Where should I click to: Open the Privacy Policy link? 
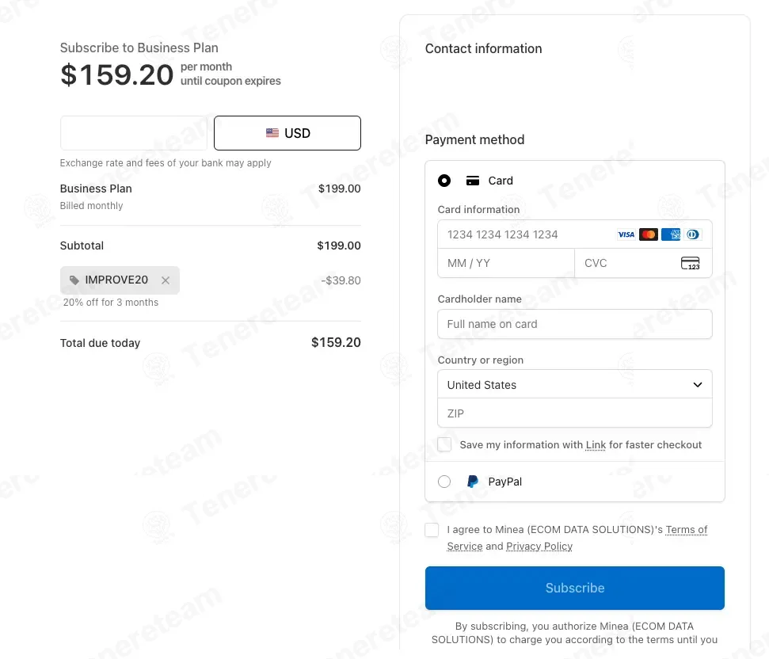pyautogui.click(x=539, y=547)
